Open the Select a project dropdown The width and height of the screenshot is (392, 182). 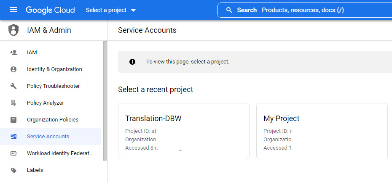point(111,10)
